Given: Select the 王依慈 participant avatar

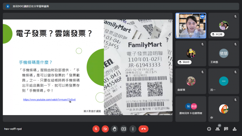Looking at the screenshot, I should (224, 53).
